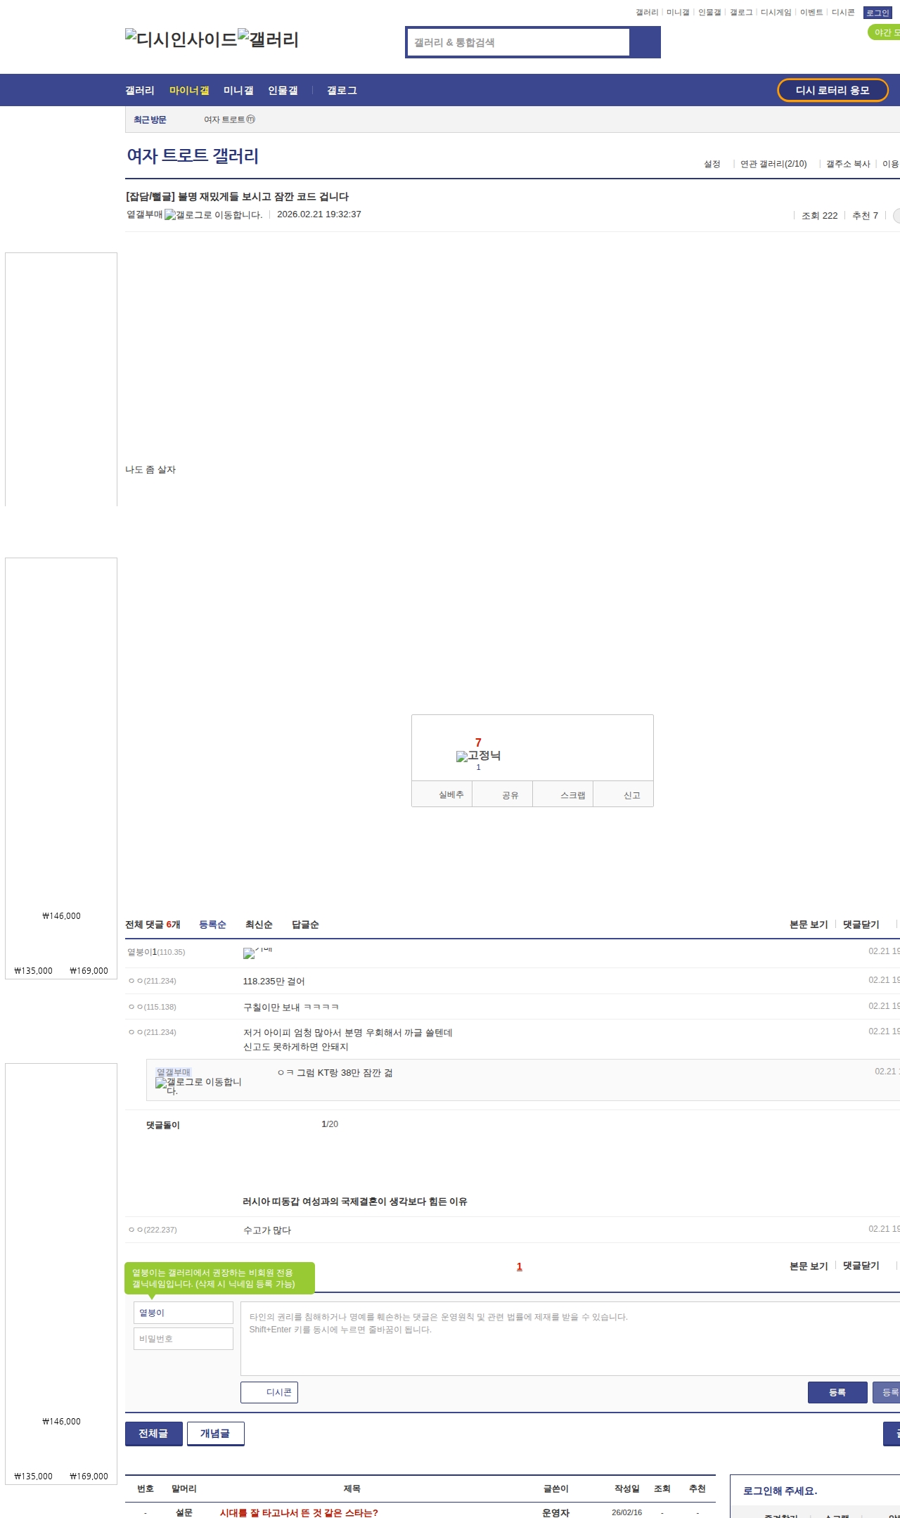
Task: Switch to the 전체글 tab
Action: coord(154,1434)
